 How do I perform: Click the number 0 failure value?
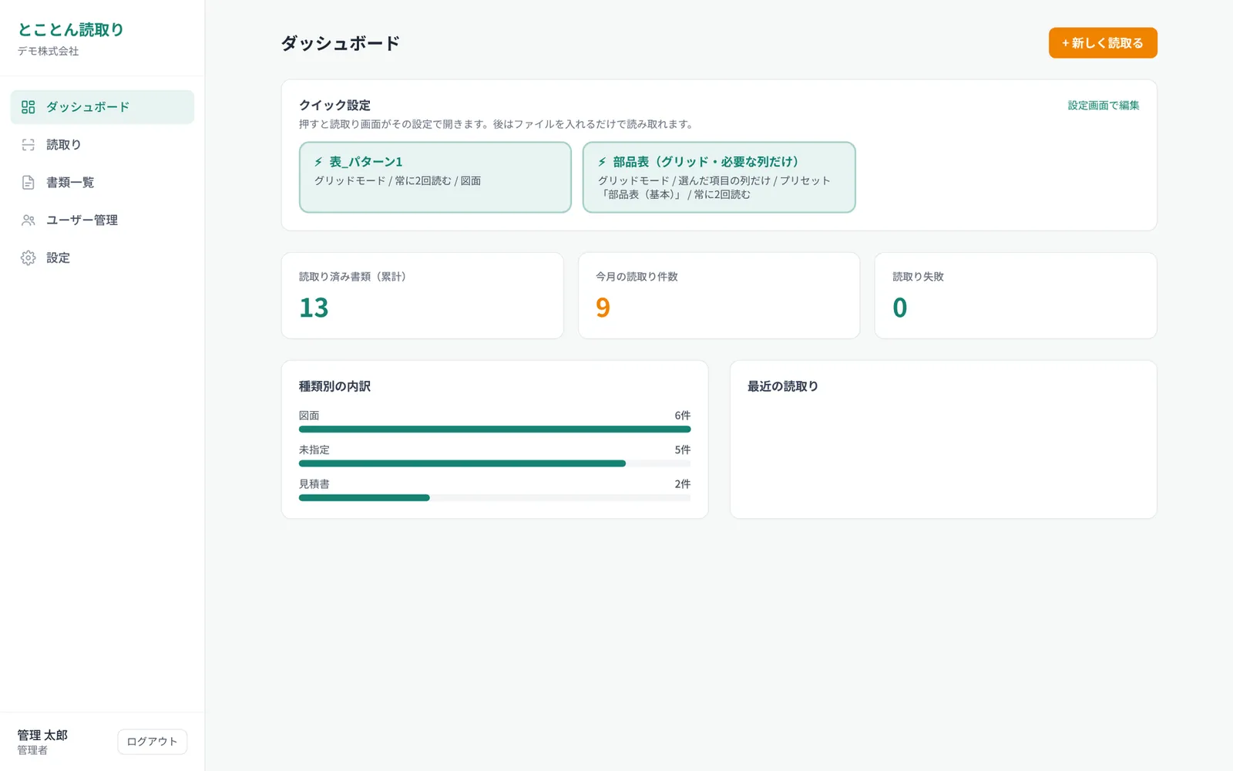(900, 308)
